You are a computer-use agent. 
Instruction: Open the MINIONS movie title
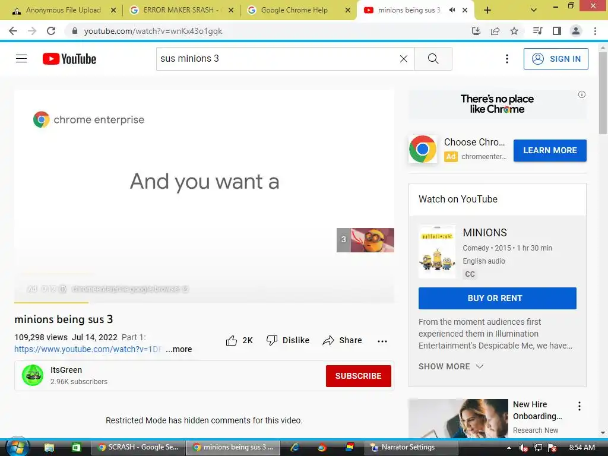click(484, 233)
